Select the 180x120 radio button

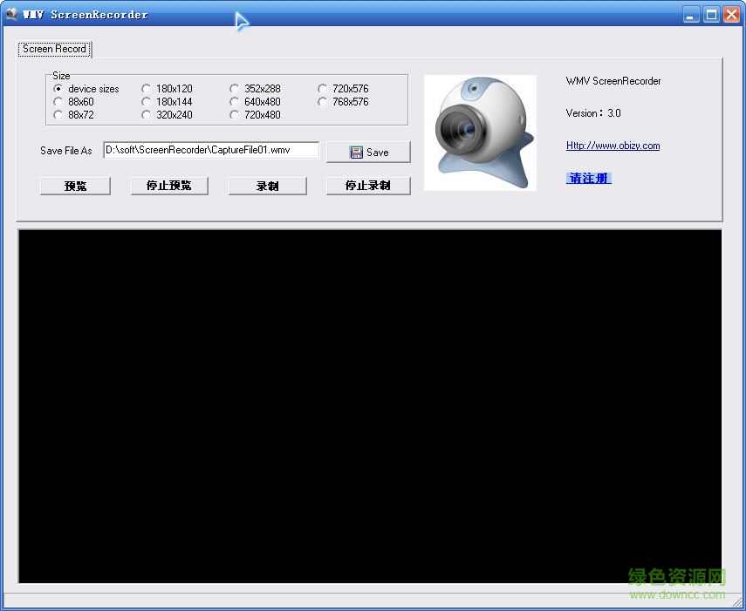click(x=147, y=89)
